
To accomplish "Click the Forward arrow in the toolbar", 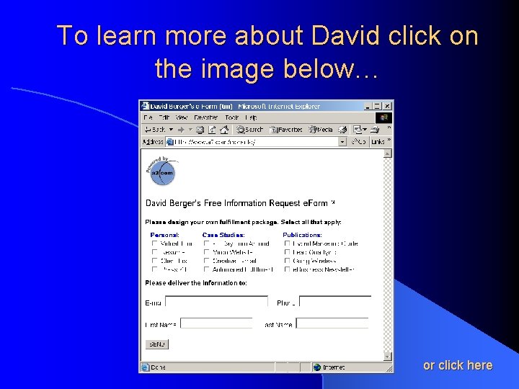I will coord(181,130).
